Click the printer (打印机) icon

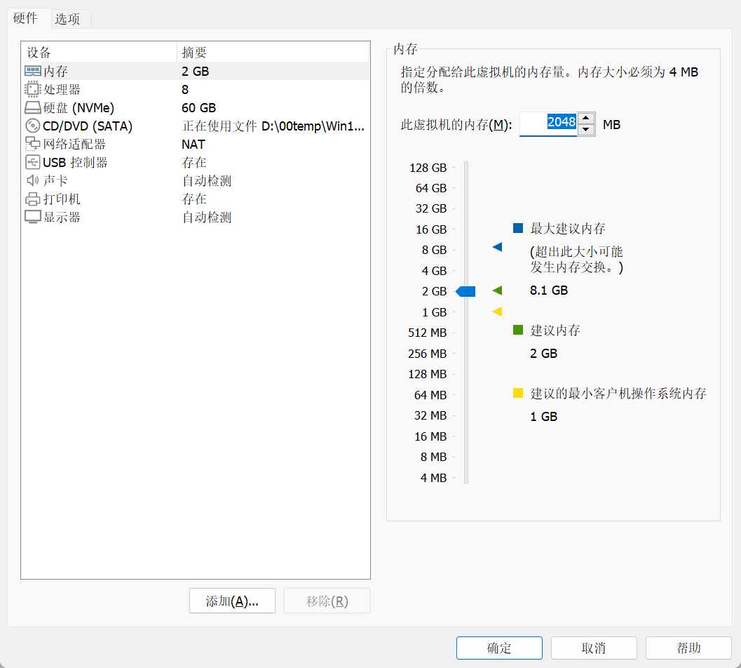pyautogui.click(x=33, y=199)
